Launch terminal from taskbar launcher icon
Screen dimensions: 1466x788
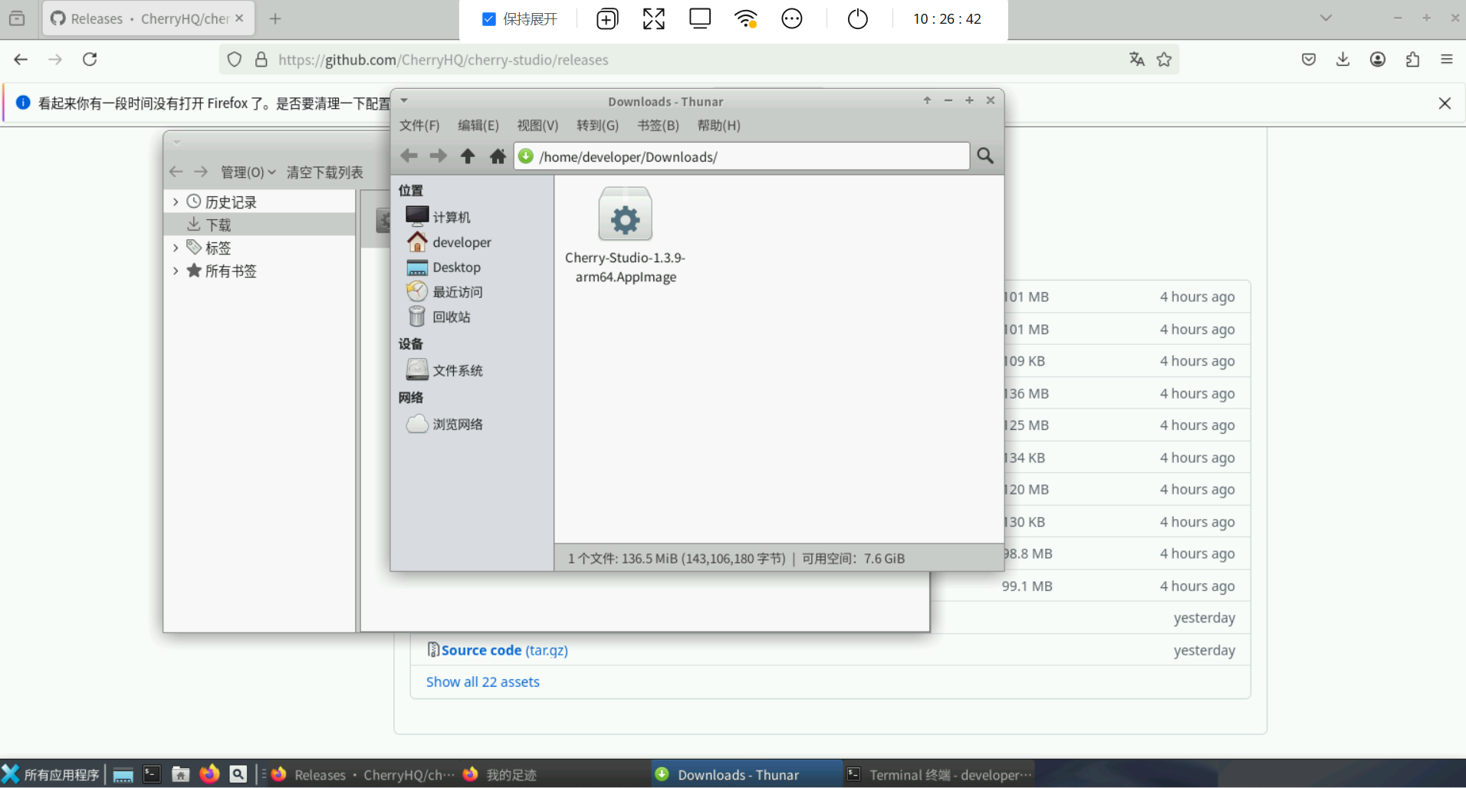pos(152,774)
